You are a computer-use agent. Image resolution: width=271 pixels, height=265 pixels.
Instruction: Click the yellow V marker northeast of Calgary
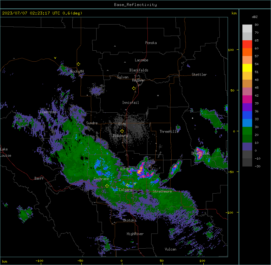135,183
